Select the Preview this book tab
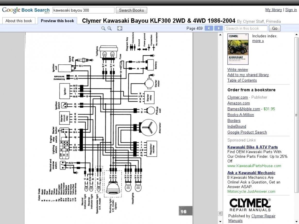299x224 pixels. point(57,21)
